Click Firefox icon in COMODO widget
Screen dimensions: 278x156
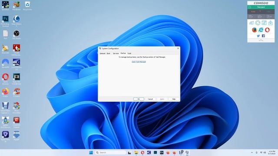[x=255, y=30]
